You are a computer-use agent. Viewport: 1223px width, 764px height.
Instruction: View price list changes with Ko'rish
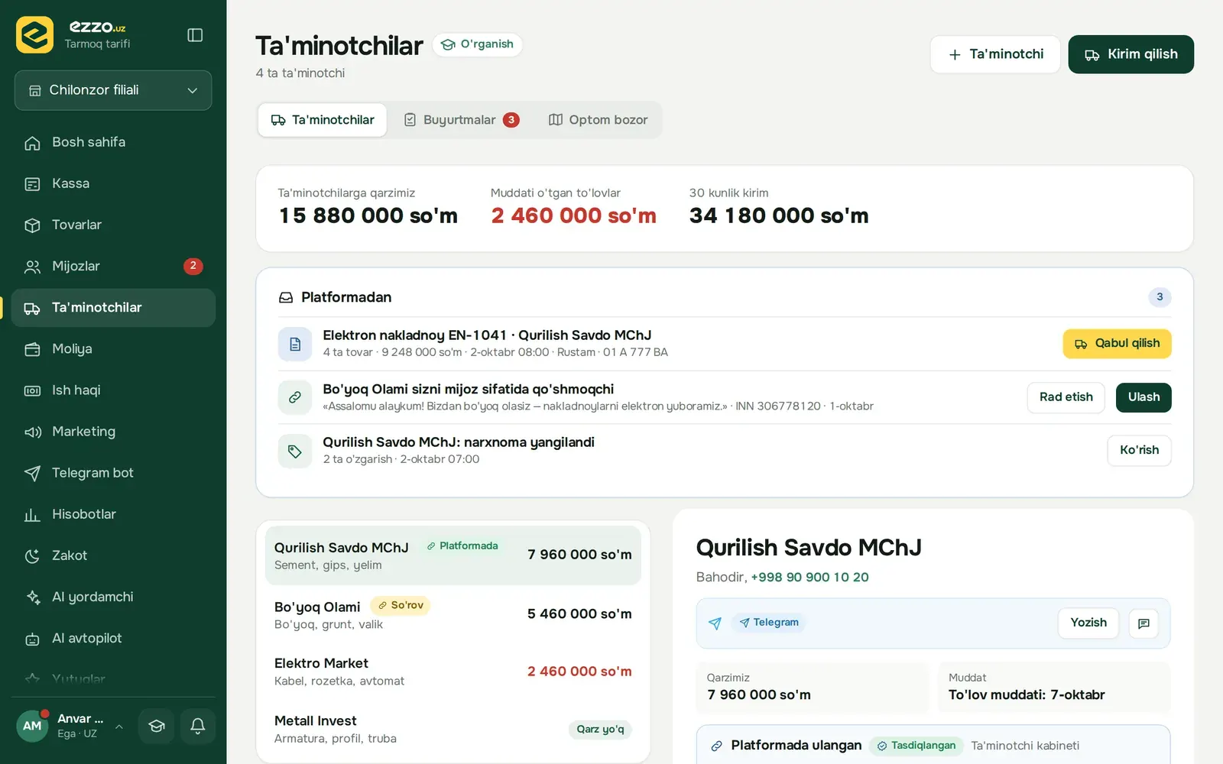pyautogui.click(x=1139, y=451)
